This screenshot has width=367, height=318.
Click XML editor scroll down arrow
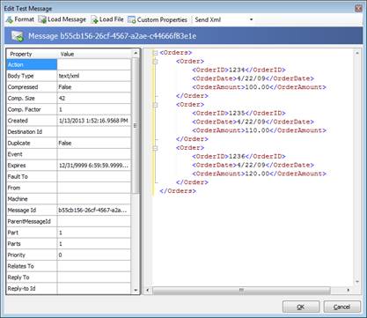357,282
